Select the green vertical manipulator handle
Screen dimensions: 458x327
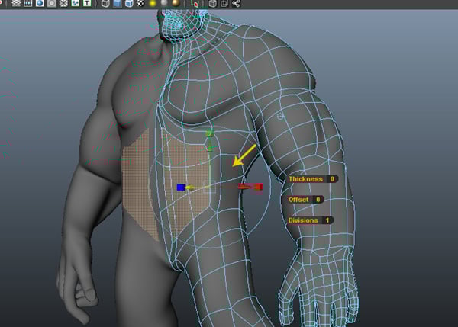point(209,134)
